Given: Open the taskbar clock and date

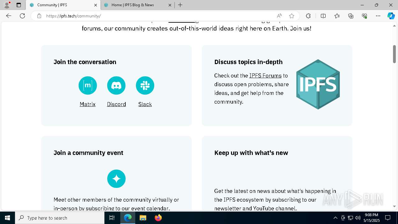Looking at the screenshot, I should click(x=372, y=218).
